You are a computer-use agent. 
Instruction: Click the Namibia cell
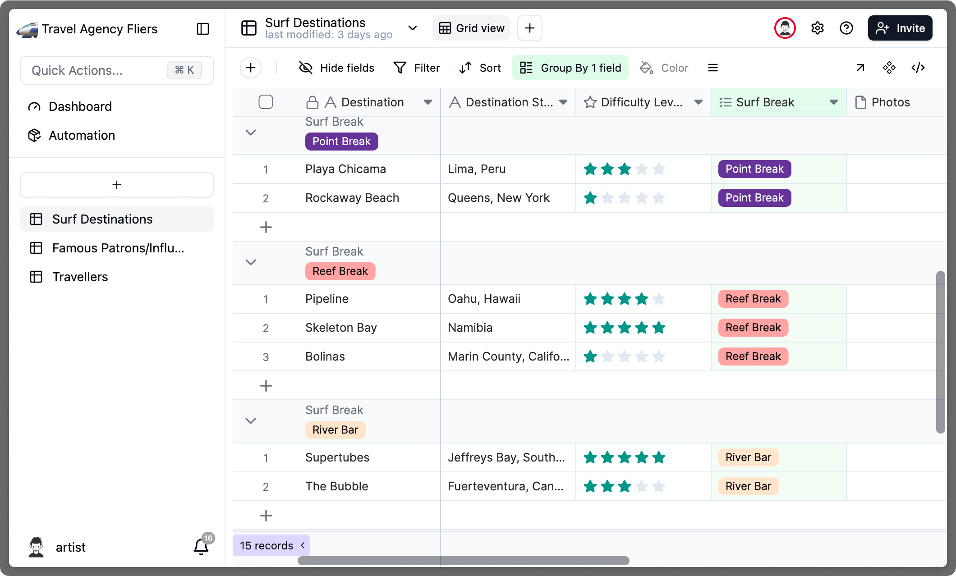pyautogui.click(x=508, y=328)
